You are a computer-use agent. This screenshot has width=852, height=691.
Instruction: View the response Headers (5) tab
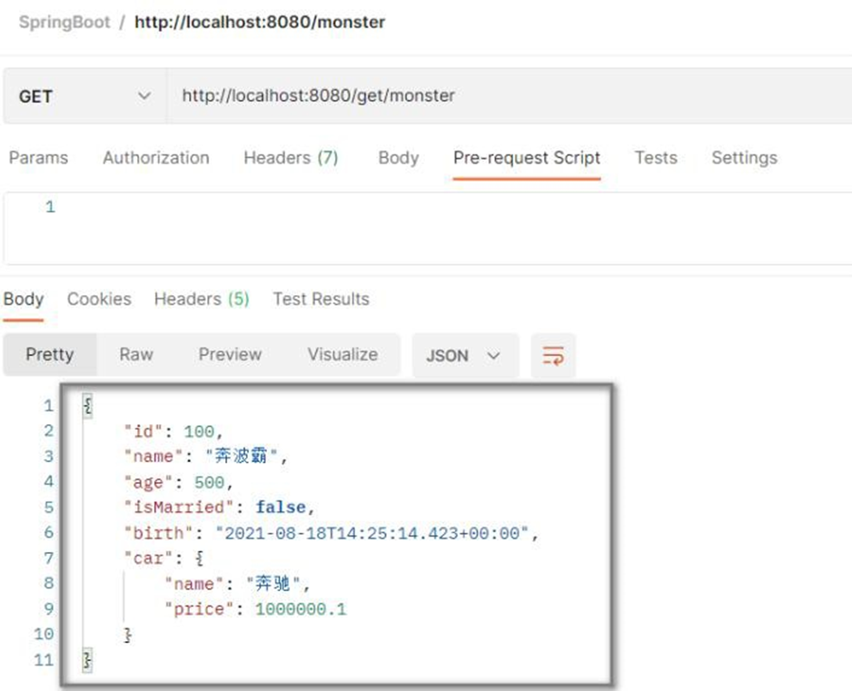point(201,300)
